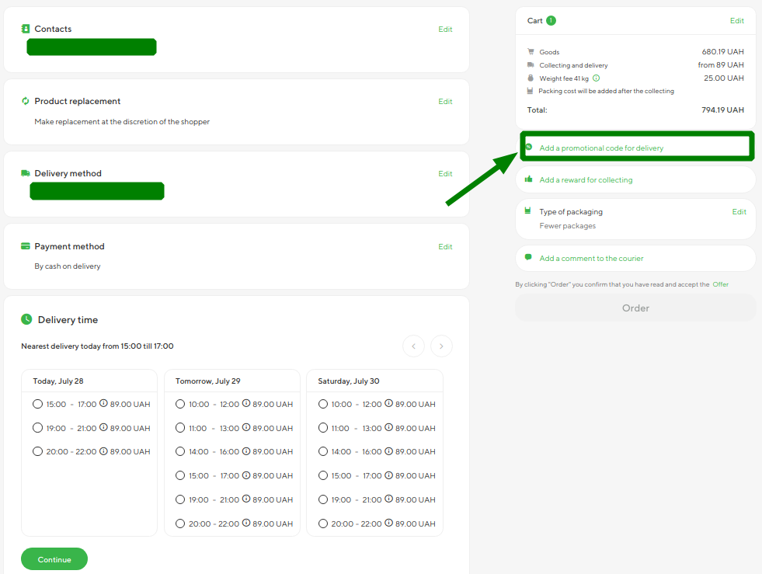
Task: Edit the Type of packaging option
Action: pos(739,211)
